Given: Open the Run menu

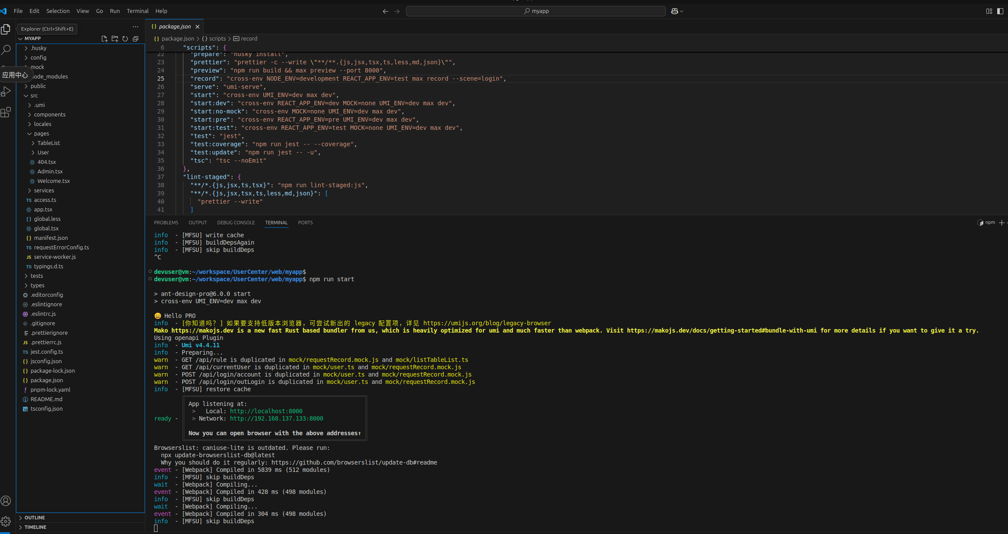Looking at the screenshot, I should tap(115, 11).
